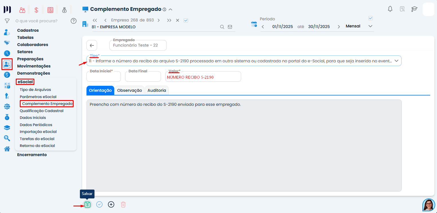The width and height of the screenshot is (437, 213).
Task: Click the period end date 30/11/2025
Action: click(x=319, y=27)
